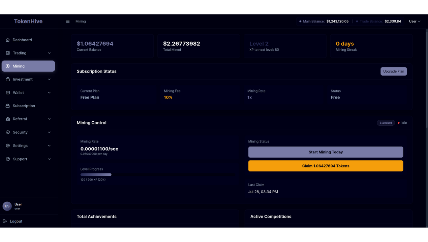Select Wallet label in sidebar
This screenshot has width=428, height=242.
tap(18, 93)
